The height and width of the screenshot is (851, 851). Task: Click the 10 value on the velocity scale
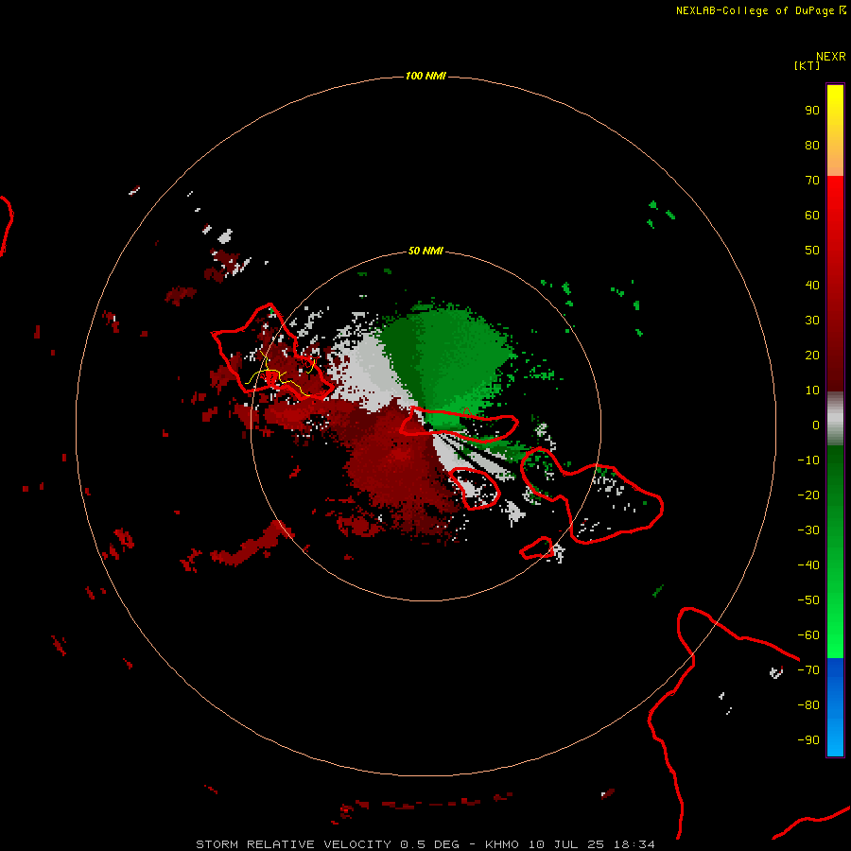click(x=812, y=391)
